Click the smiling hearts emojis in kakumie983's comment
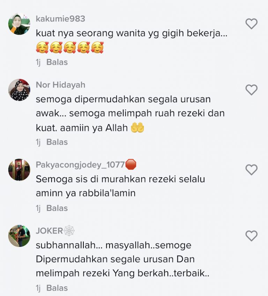 (x=70, y=47)
